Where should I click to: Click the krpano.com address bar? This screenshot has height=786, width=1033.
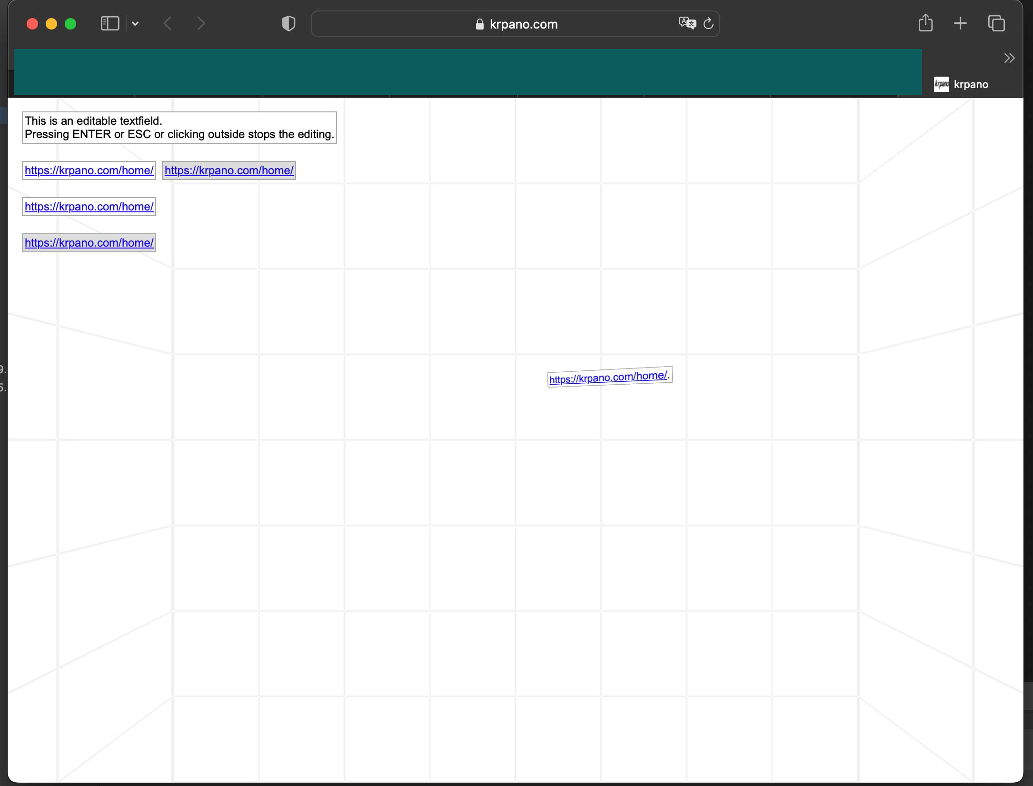coord(515,24)
